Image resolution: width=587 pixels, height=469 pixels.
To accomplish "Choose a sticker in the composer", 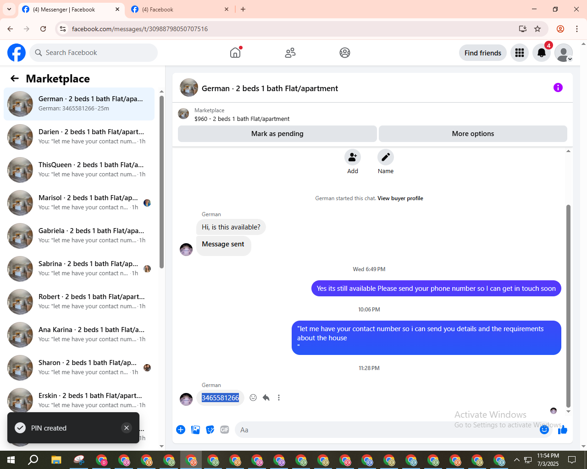I will click(x=210, y=430).
